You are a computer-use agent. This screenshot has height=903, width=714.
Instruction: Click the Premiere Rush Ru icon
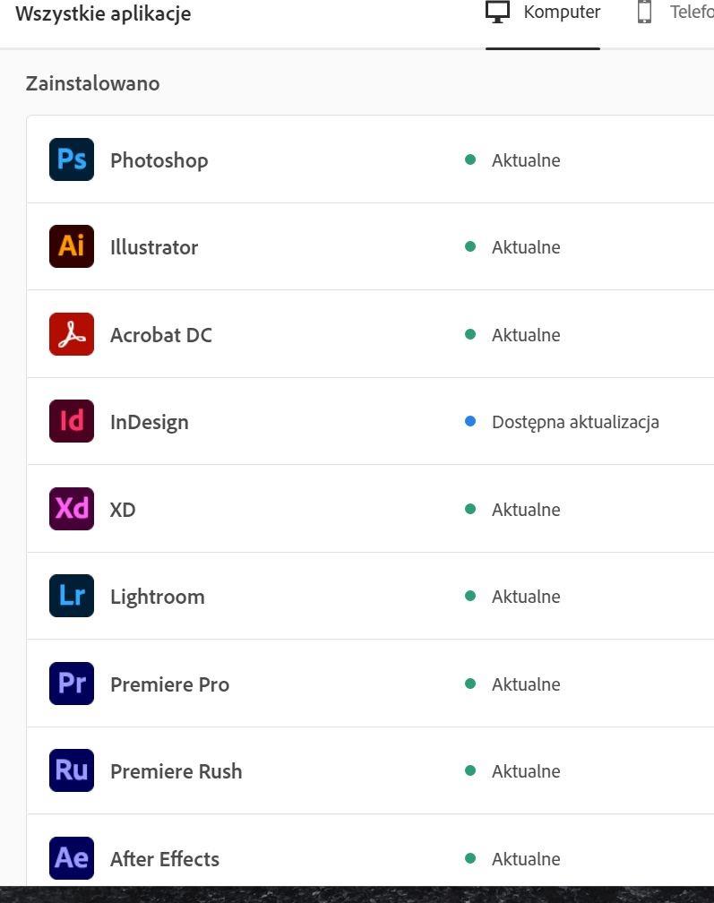pos(72,770)
